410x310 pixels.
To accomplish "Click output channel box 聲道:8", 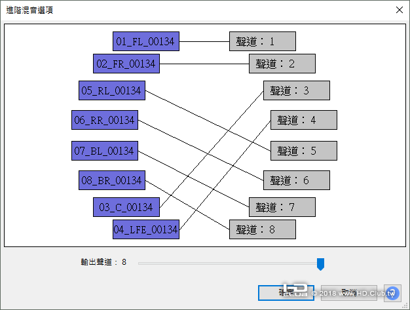I will (x=263, y=229).
